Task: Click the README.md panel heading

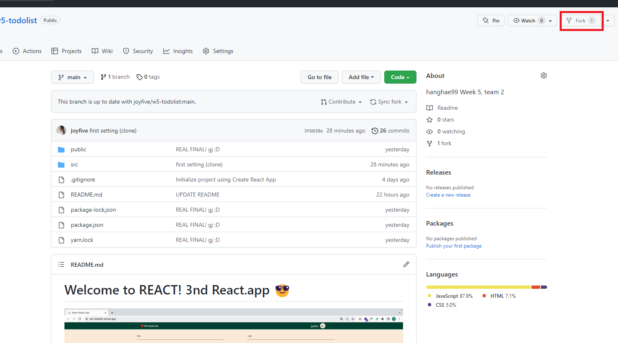Action: click(87, 265)
